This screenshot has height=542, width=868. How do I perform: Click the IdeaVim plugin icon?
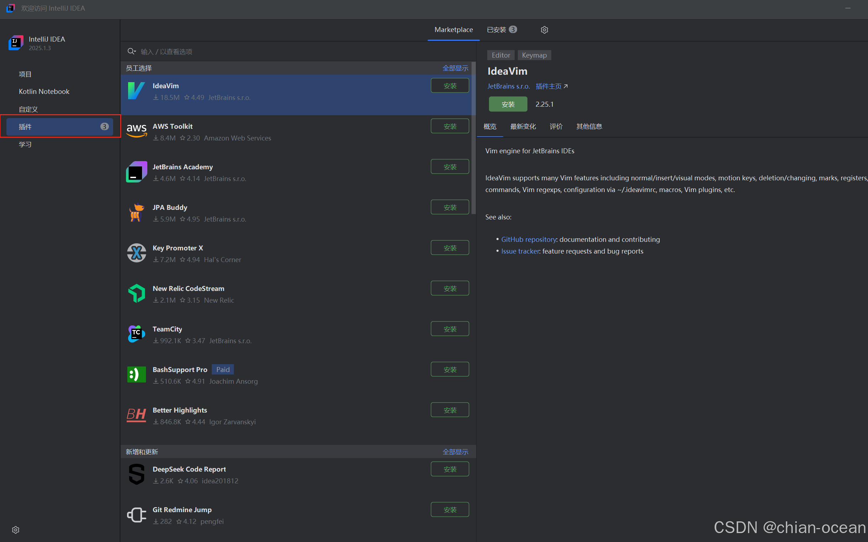(136, 91)
